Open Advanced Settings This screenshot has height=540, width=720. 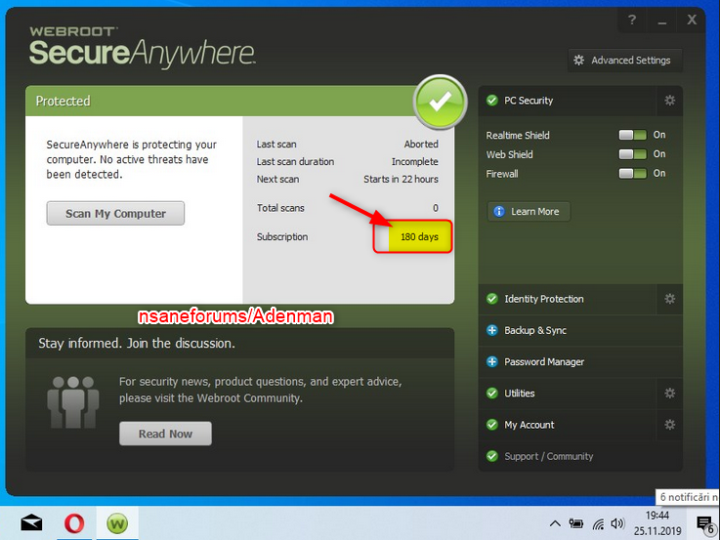click(624, 61)
